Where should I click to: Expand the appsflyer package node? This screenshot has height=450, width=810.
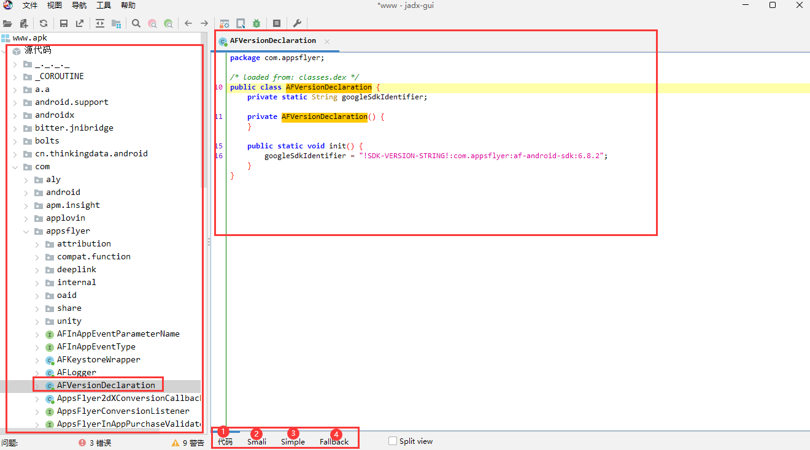pos(26,231)
